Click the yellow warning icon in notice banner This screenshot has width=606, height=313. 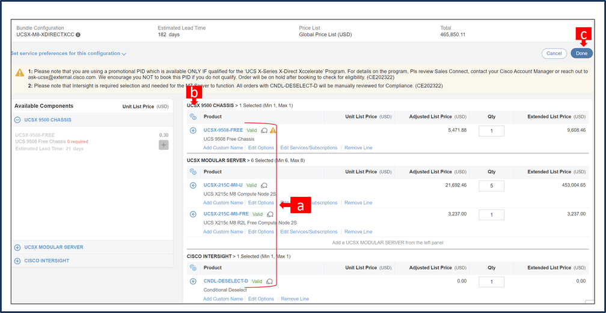point(20,72)
